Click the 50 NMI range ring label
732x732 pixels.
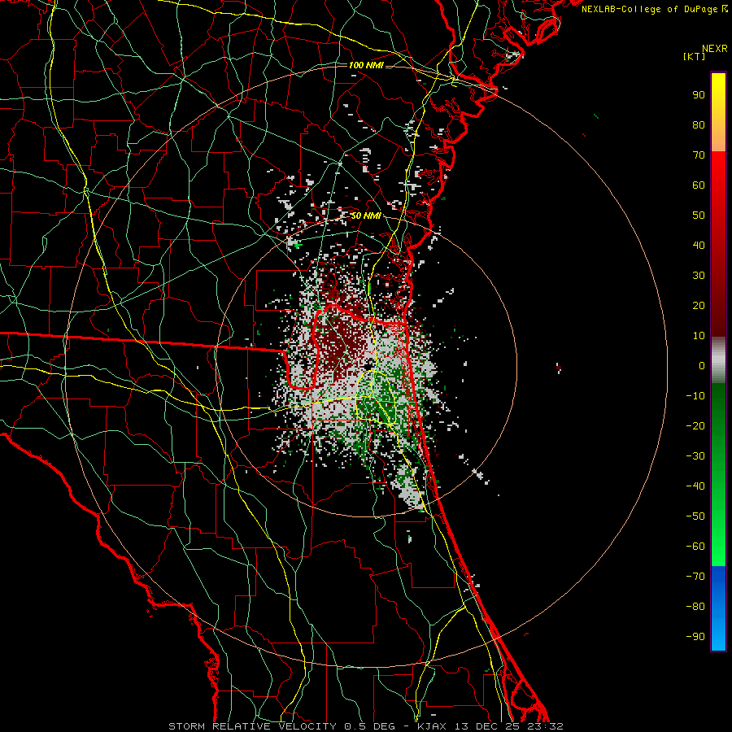(x=366, y=216)
